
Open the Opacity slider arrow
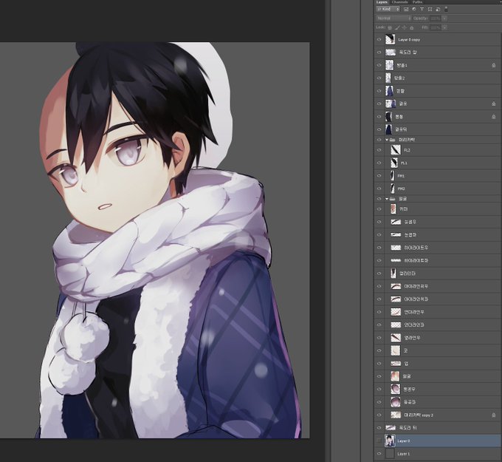(x=444, y=18)
